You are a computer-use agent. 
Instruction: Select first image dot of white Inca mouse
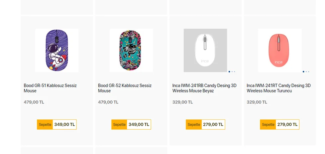pos(229,72)
